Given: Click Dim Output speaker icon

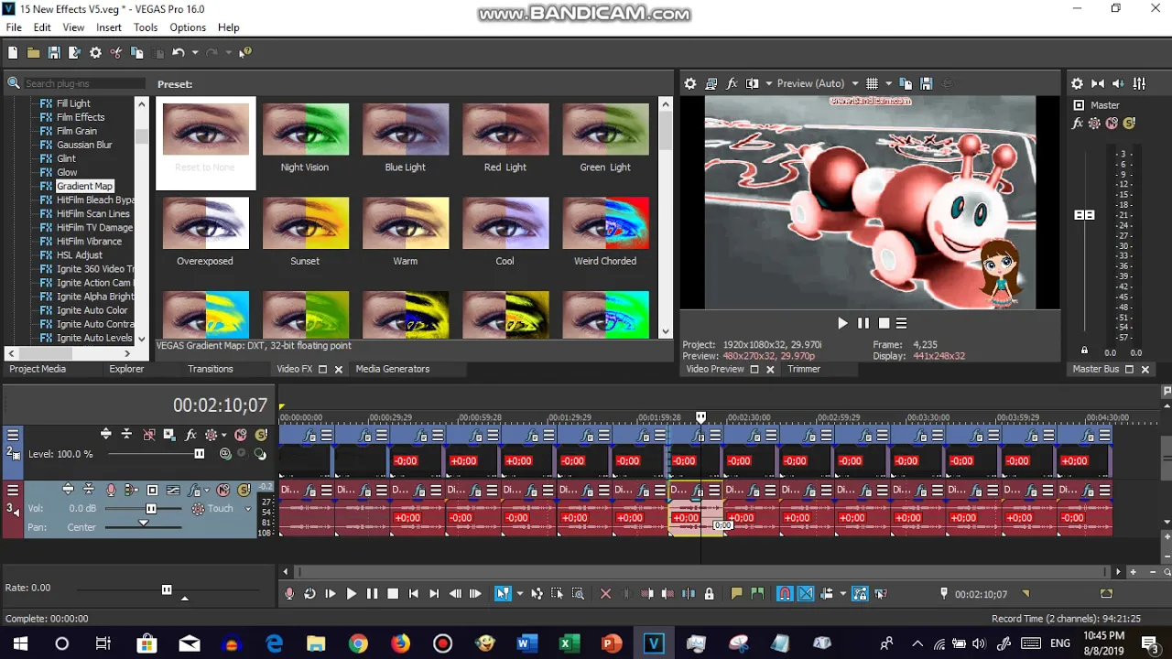Looking at the screenshot, I should pos(1118,83).
